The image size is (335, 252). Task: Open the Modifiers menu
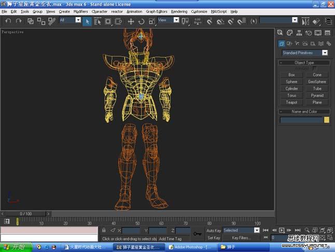(x=80, y=11)
